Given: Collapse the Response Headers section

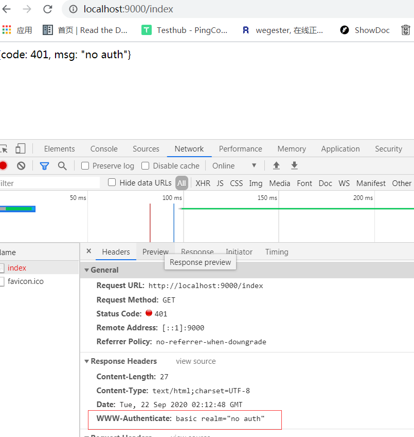Looking at the screenshot, I should tap(87, 361).
